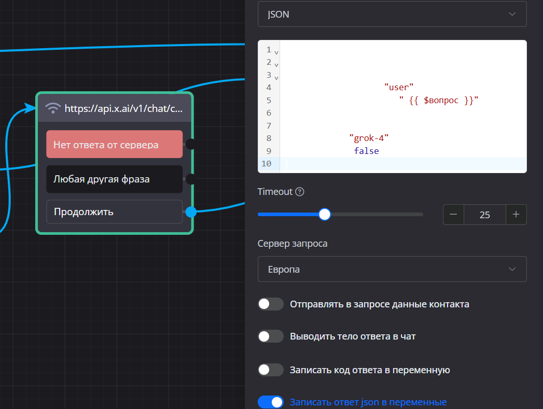The height and width of the screenshot is (409, 543).
Task: Open the Сервер запроса dropdown showing Европа
Action: tap(392, 269)
